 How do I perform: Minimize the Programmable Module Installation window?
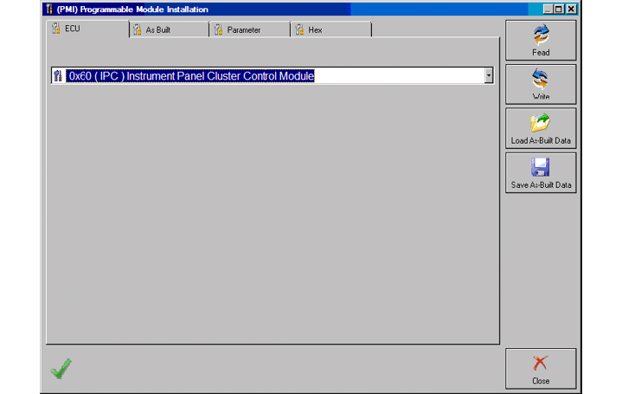pos(548,10)
